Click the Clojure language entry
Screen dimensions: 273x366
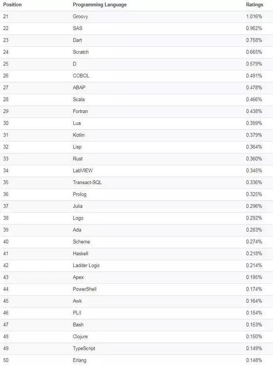tap(80, 337)
